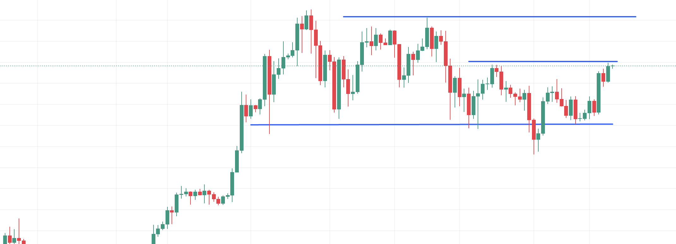Click the left endpoint of the lower support line
676x244 pixels.
(251, 125)
